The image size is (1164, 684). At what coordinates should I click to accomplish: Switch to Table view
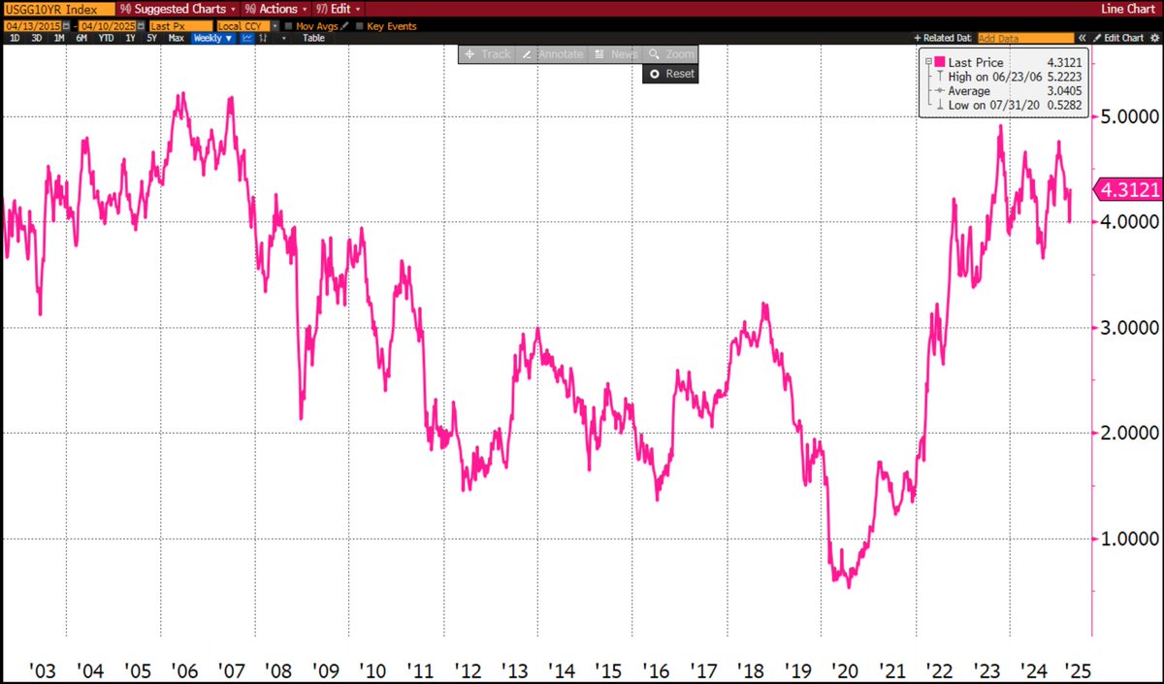click(x=313, y=38)
